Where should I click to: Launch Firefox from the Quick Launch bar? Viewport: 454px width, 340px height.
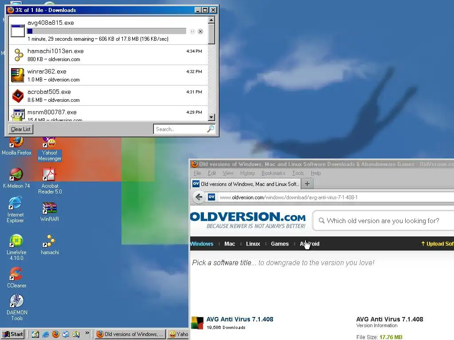pos(55,334)
